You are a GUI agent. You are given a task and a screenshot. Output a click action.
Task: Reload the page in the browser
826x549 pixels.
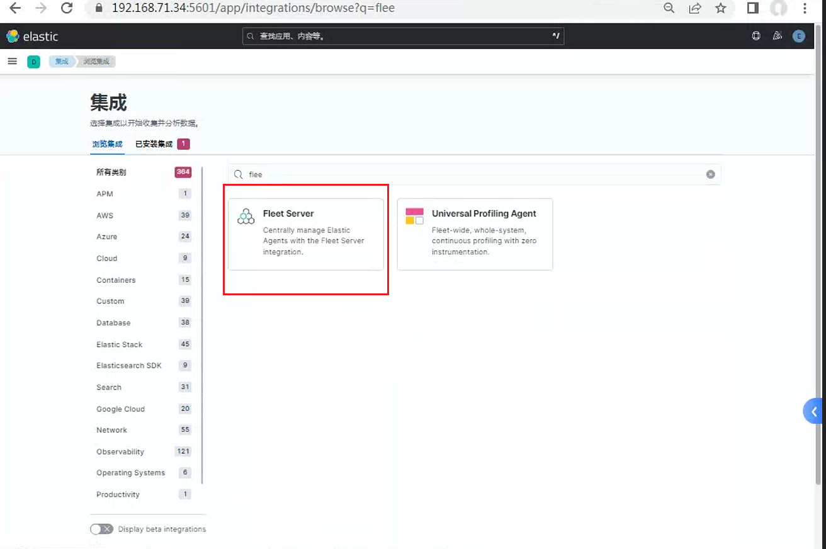(67, 9)
